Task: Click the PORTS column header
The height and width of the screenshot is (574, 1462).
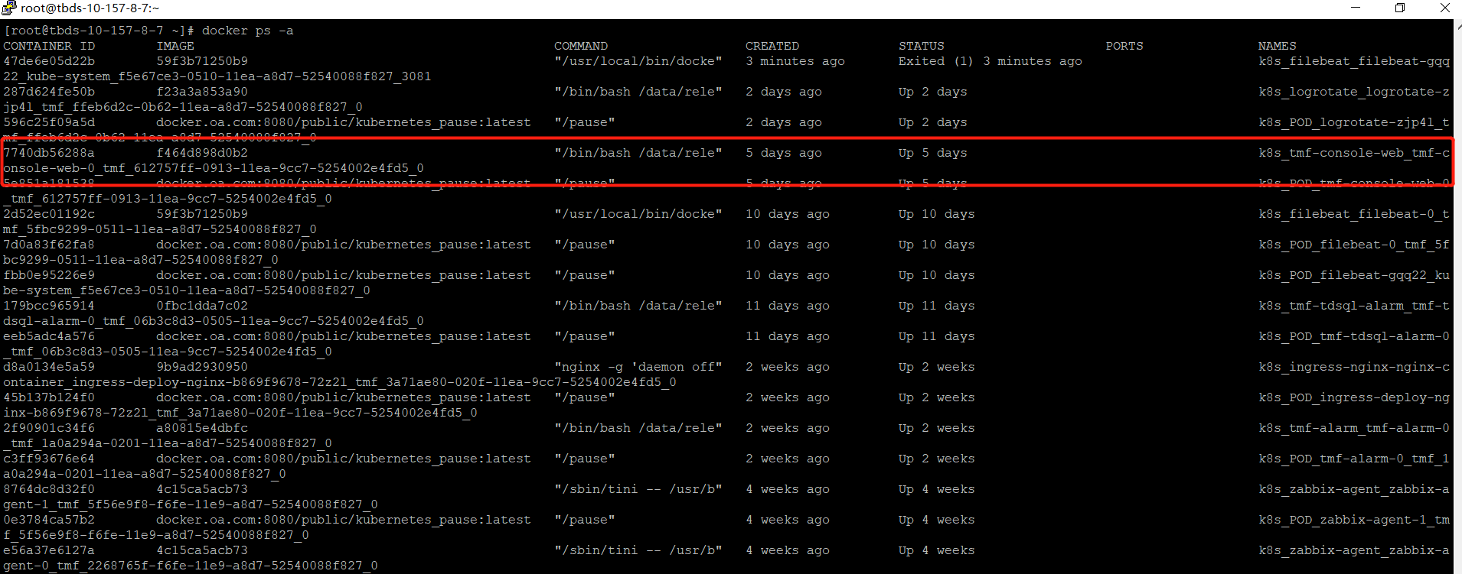Action: coord(1124,46)
